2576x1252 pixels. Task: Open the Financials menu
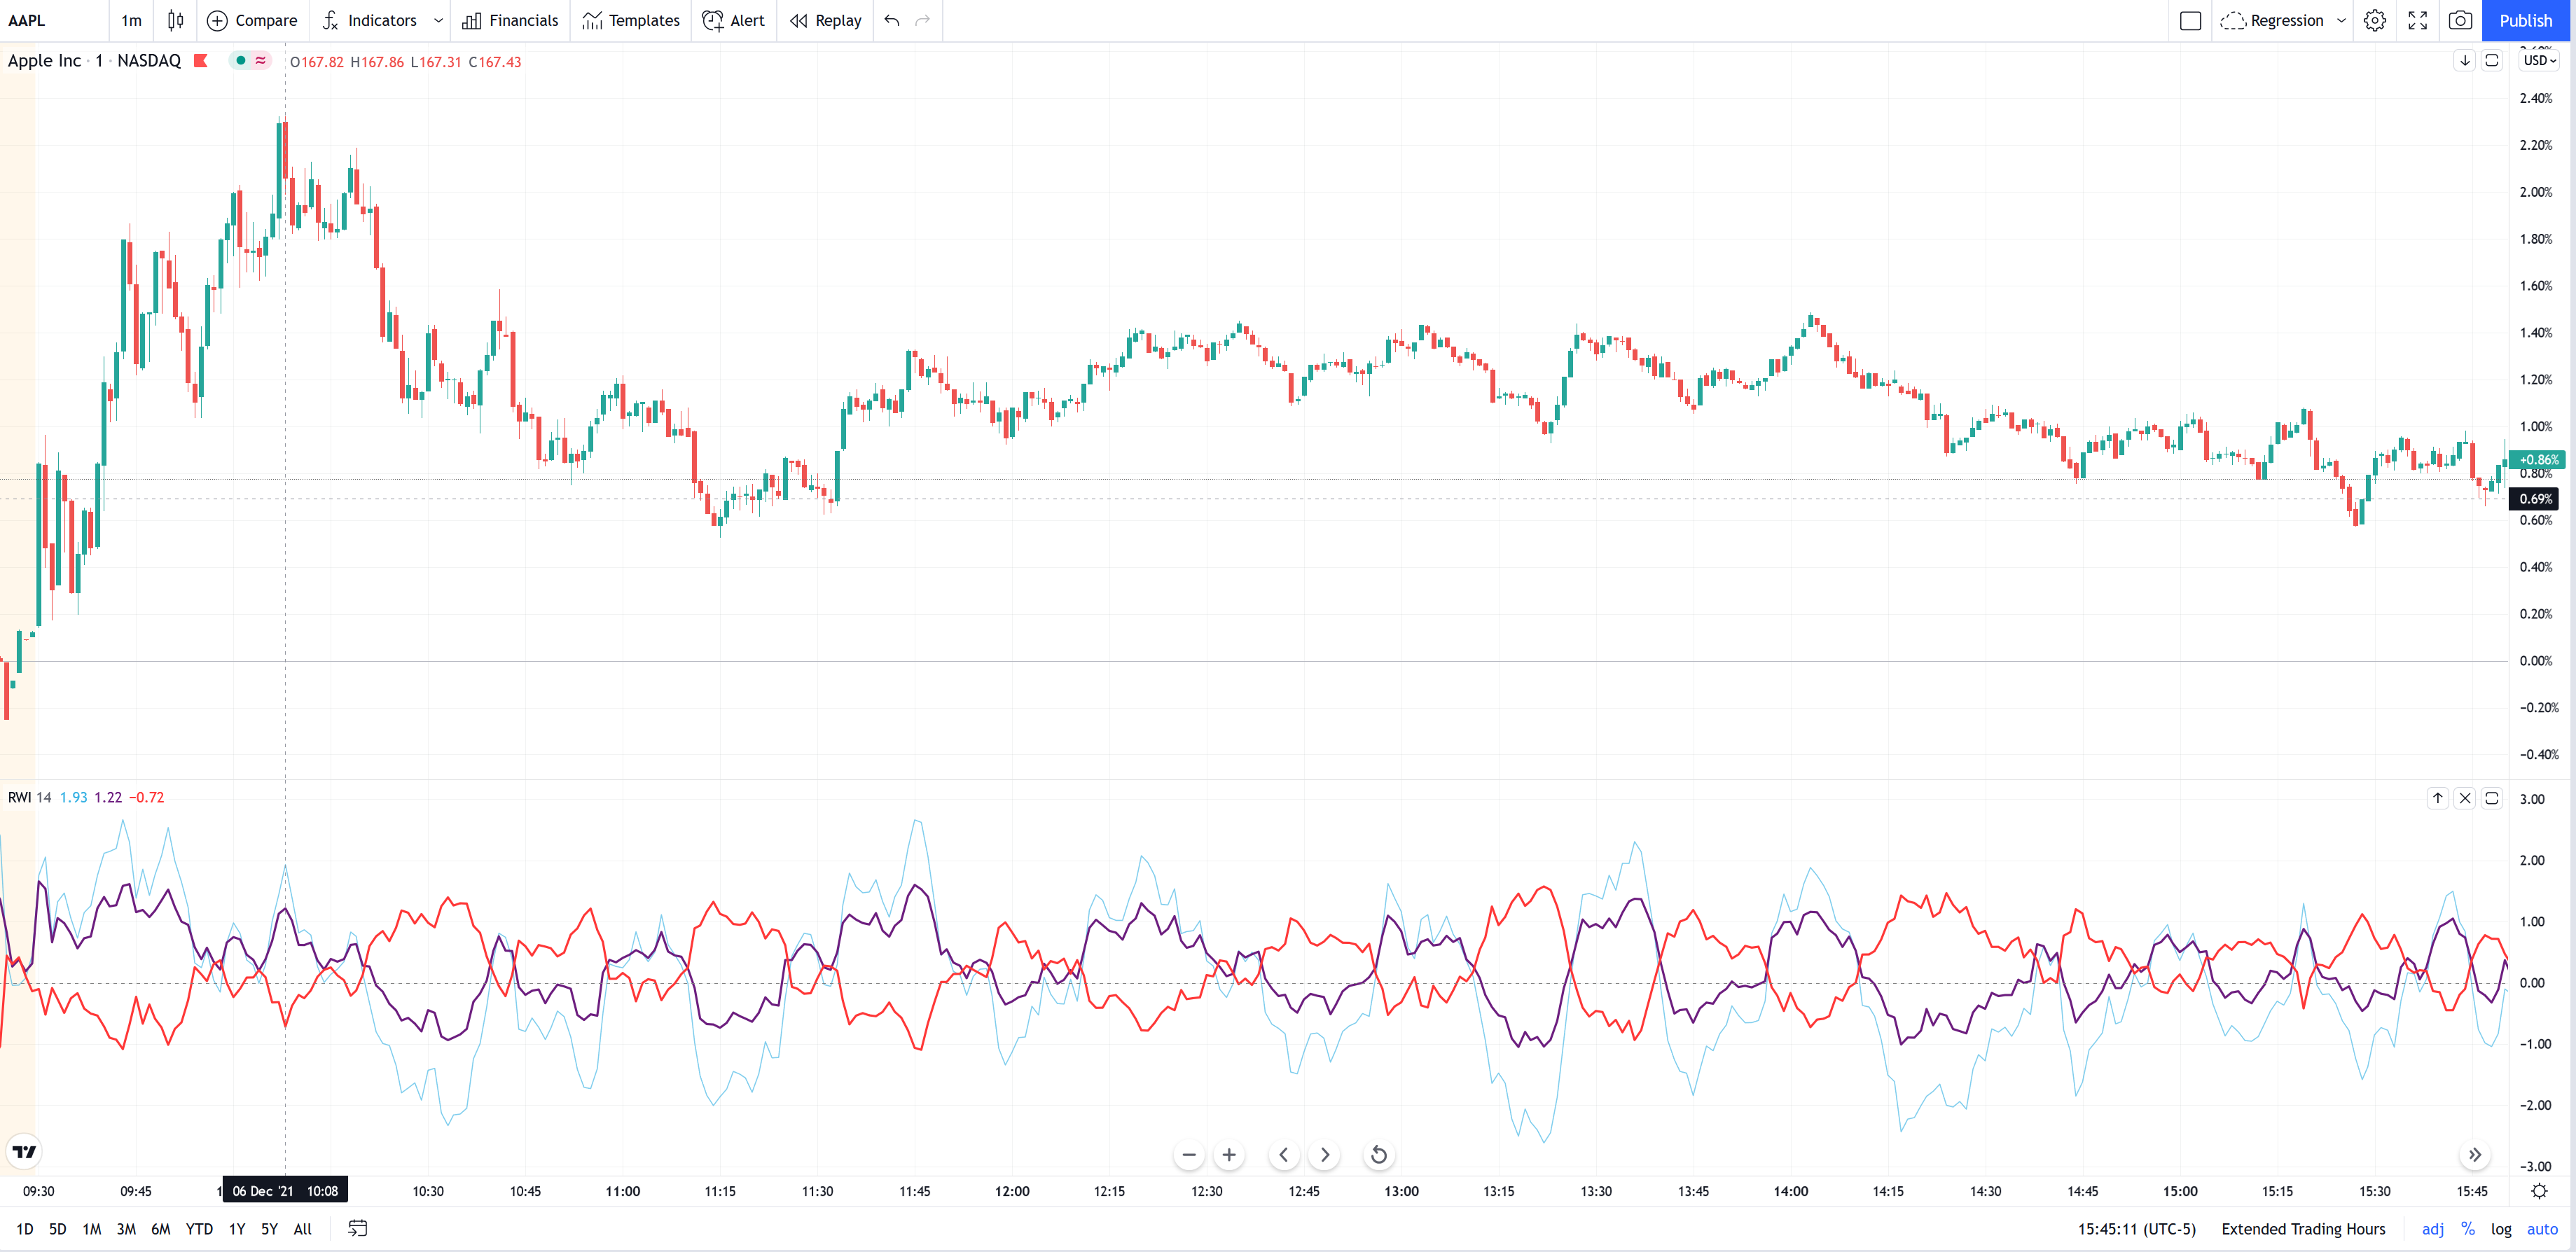[510, 20]
